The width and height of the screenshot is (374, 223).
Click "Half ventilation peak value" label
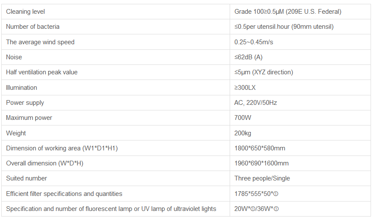coord(42,72)
